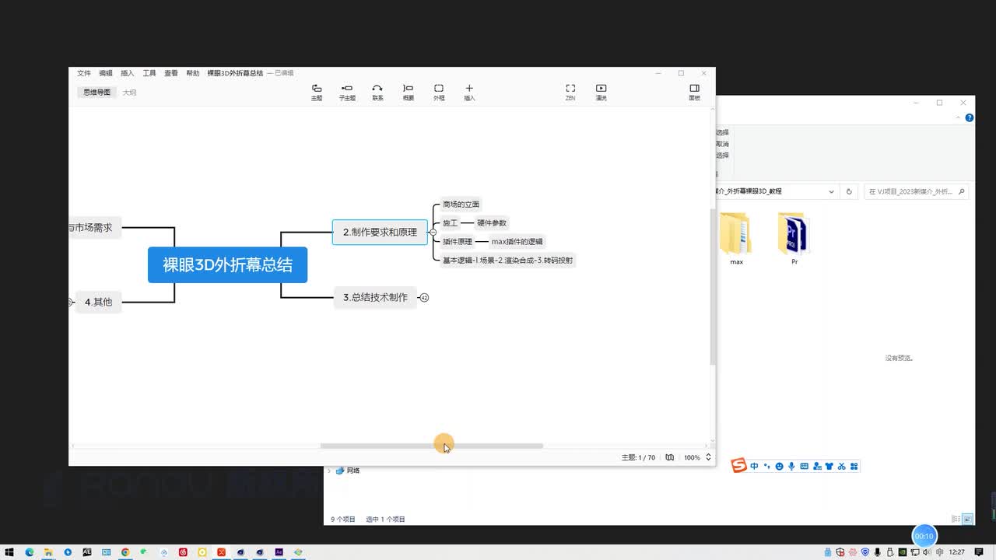
Task: Add a 联系 relationship line
Action: [x=377, y=93]
